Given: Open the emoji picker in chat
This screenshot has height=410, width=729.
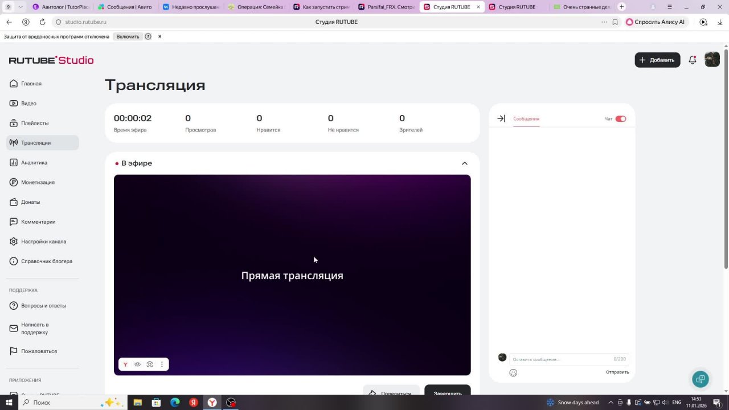Looking at the screenshot, I should pos(513,373).
